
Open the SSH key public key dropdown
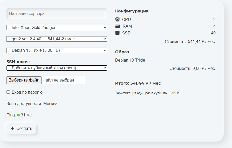[57, 68]
